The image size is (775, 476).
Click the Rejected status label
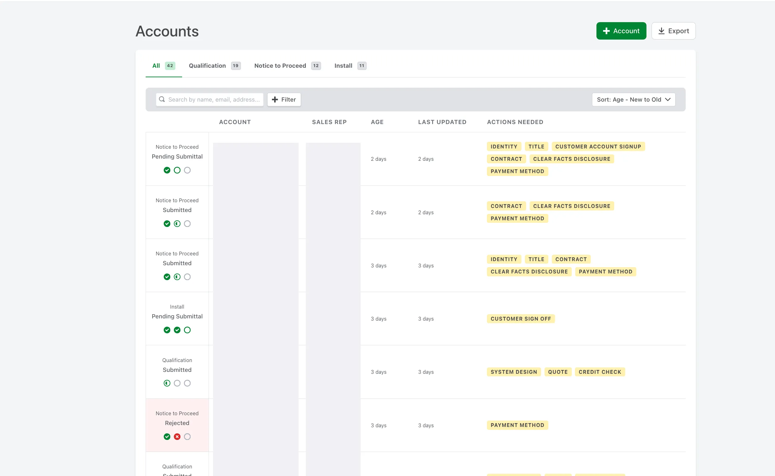[x=177, y=423]
